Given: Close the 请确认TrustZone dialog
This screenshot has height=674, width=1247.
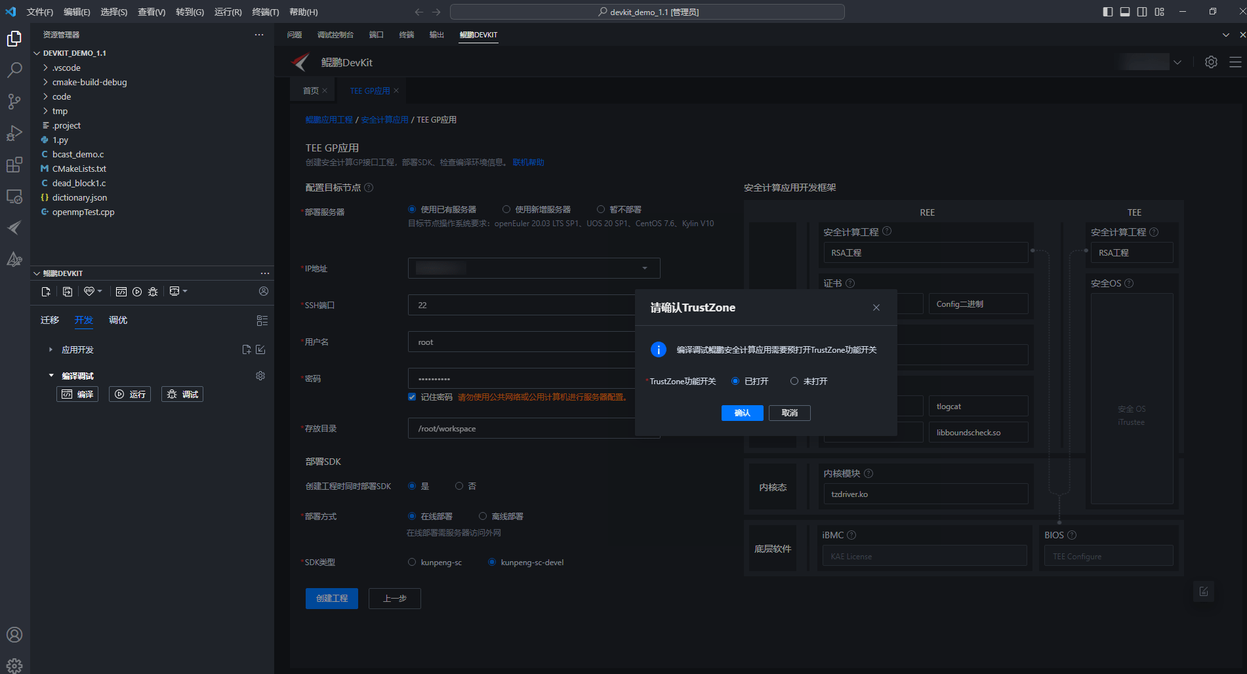Looking at the screenshot, I should click(x=876, y=307).
